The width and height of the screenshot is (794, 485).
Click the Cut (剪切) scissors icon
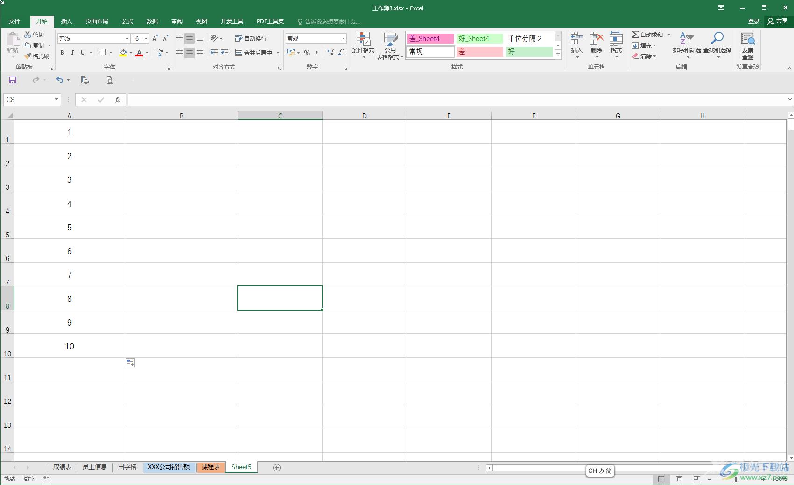28,35
